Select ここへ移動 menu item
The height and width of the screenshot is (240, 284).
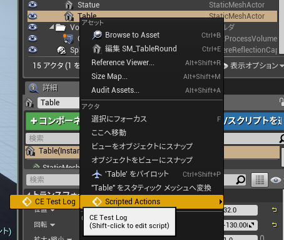(152, 133)
